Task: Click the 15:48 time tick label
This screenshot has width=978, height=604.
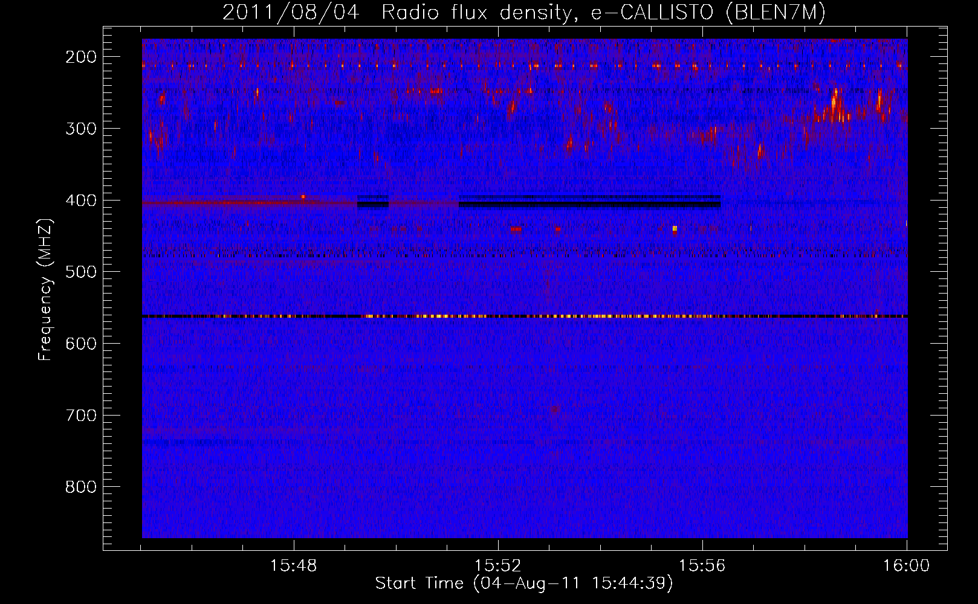Action: 294,566
